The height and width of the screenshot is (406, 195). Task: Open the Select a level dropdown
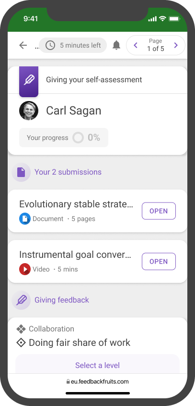[98, 365]
